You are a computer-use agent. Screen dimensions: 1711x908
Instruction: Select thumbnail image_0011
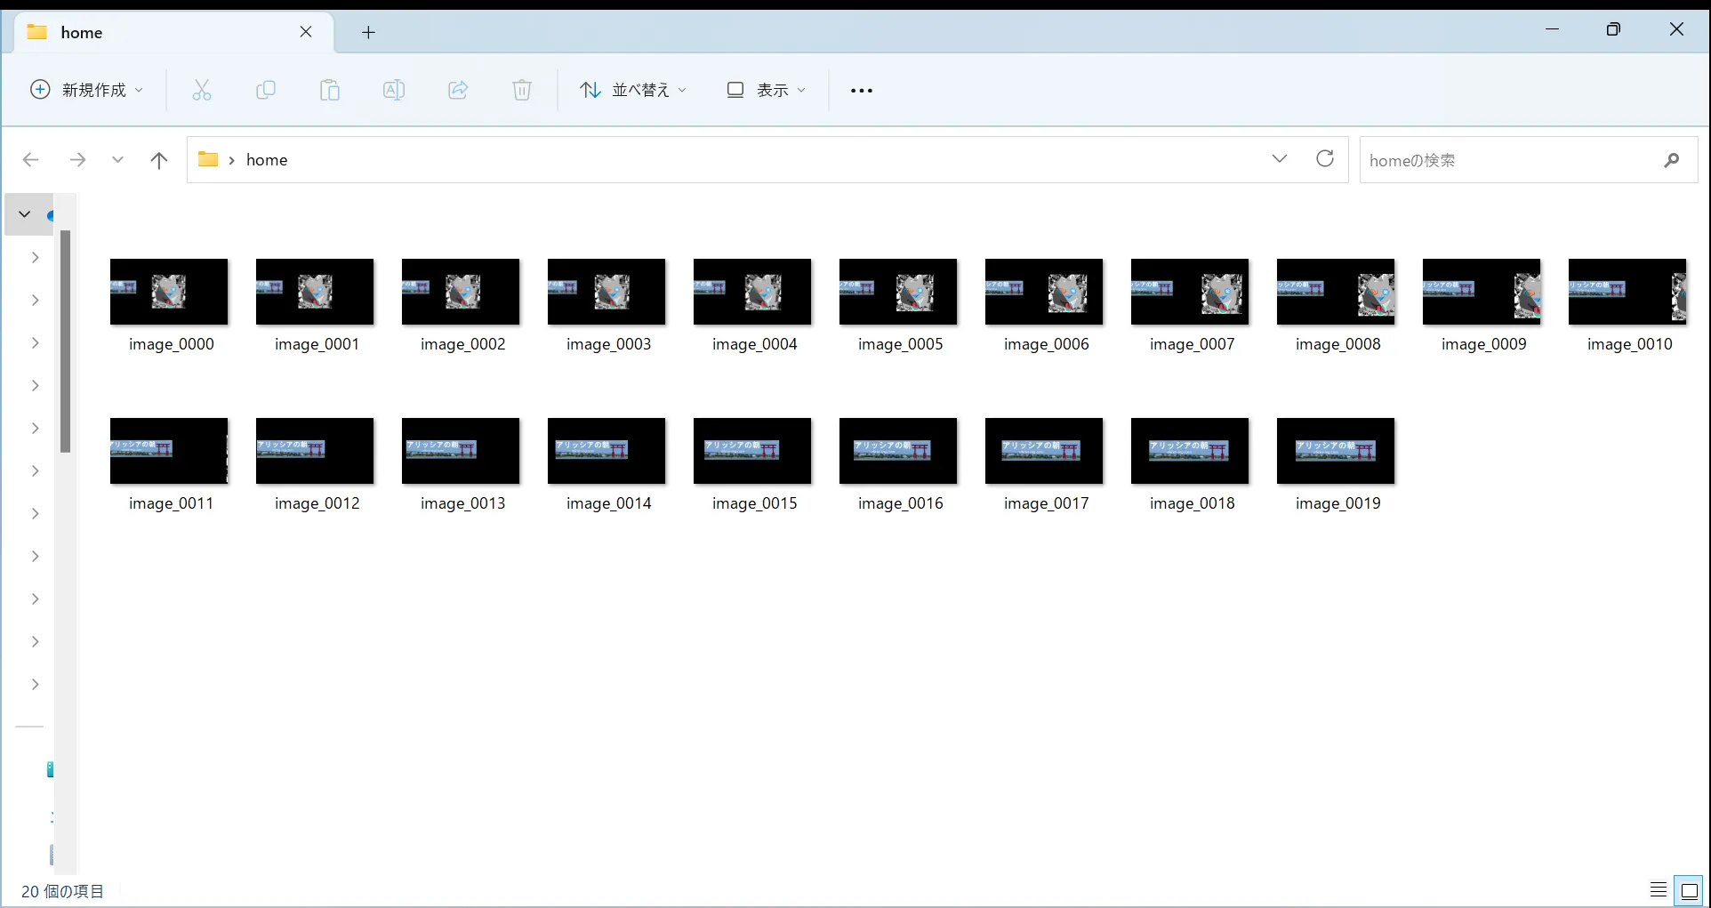click(x=169, y=451)
